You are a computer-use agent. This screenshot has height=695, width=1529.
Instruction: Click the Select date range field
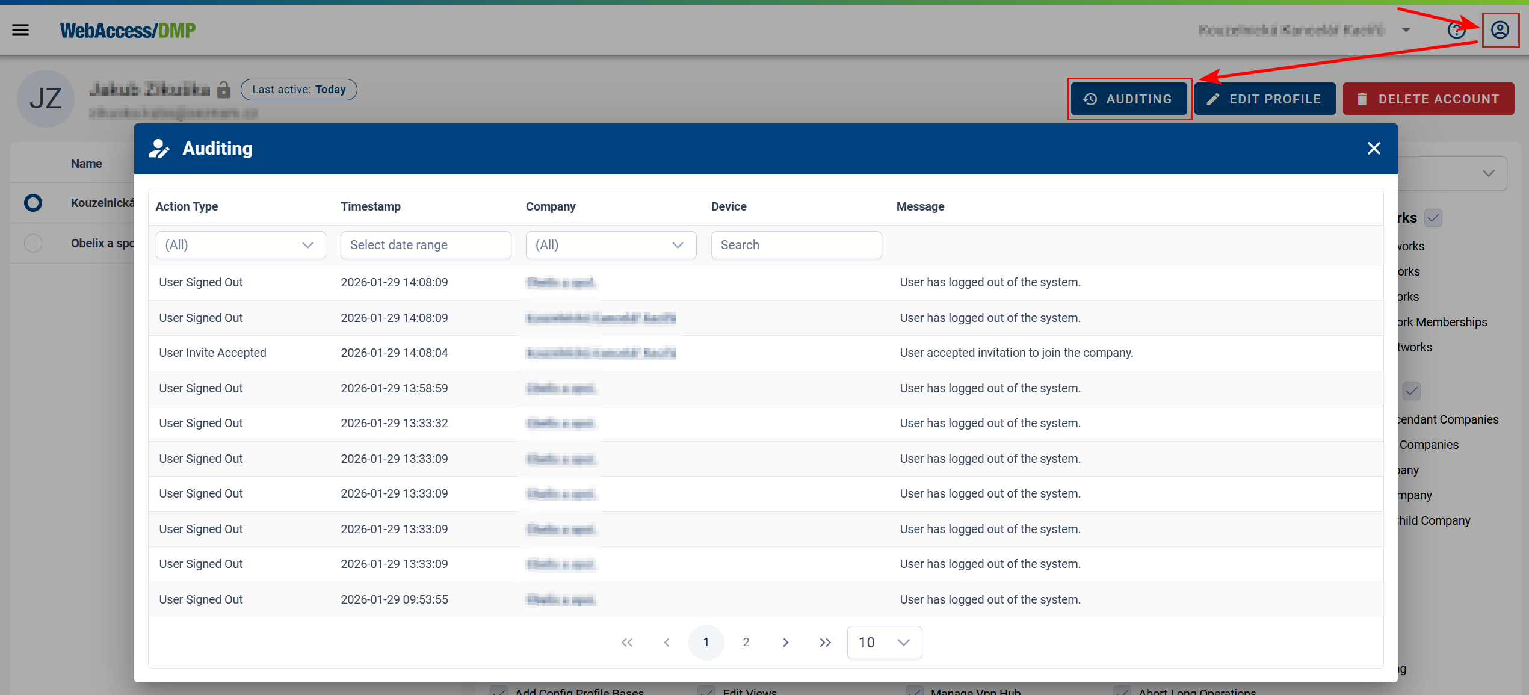click(425, 245)
